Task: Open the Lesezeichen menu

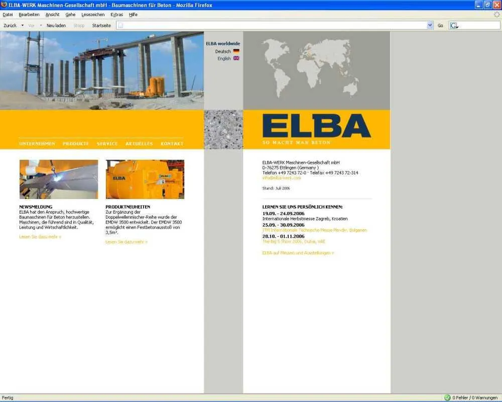Action: [x=93, y=15]
